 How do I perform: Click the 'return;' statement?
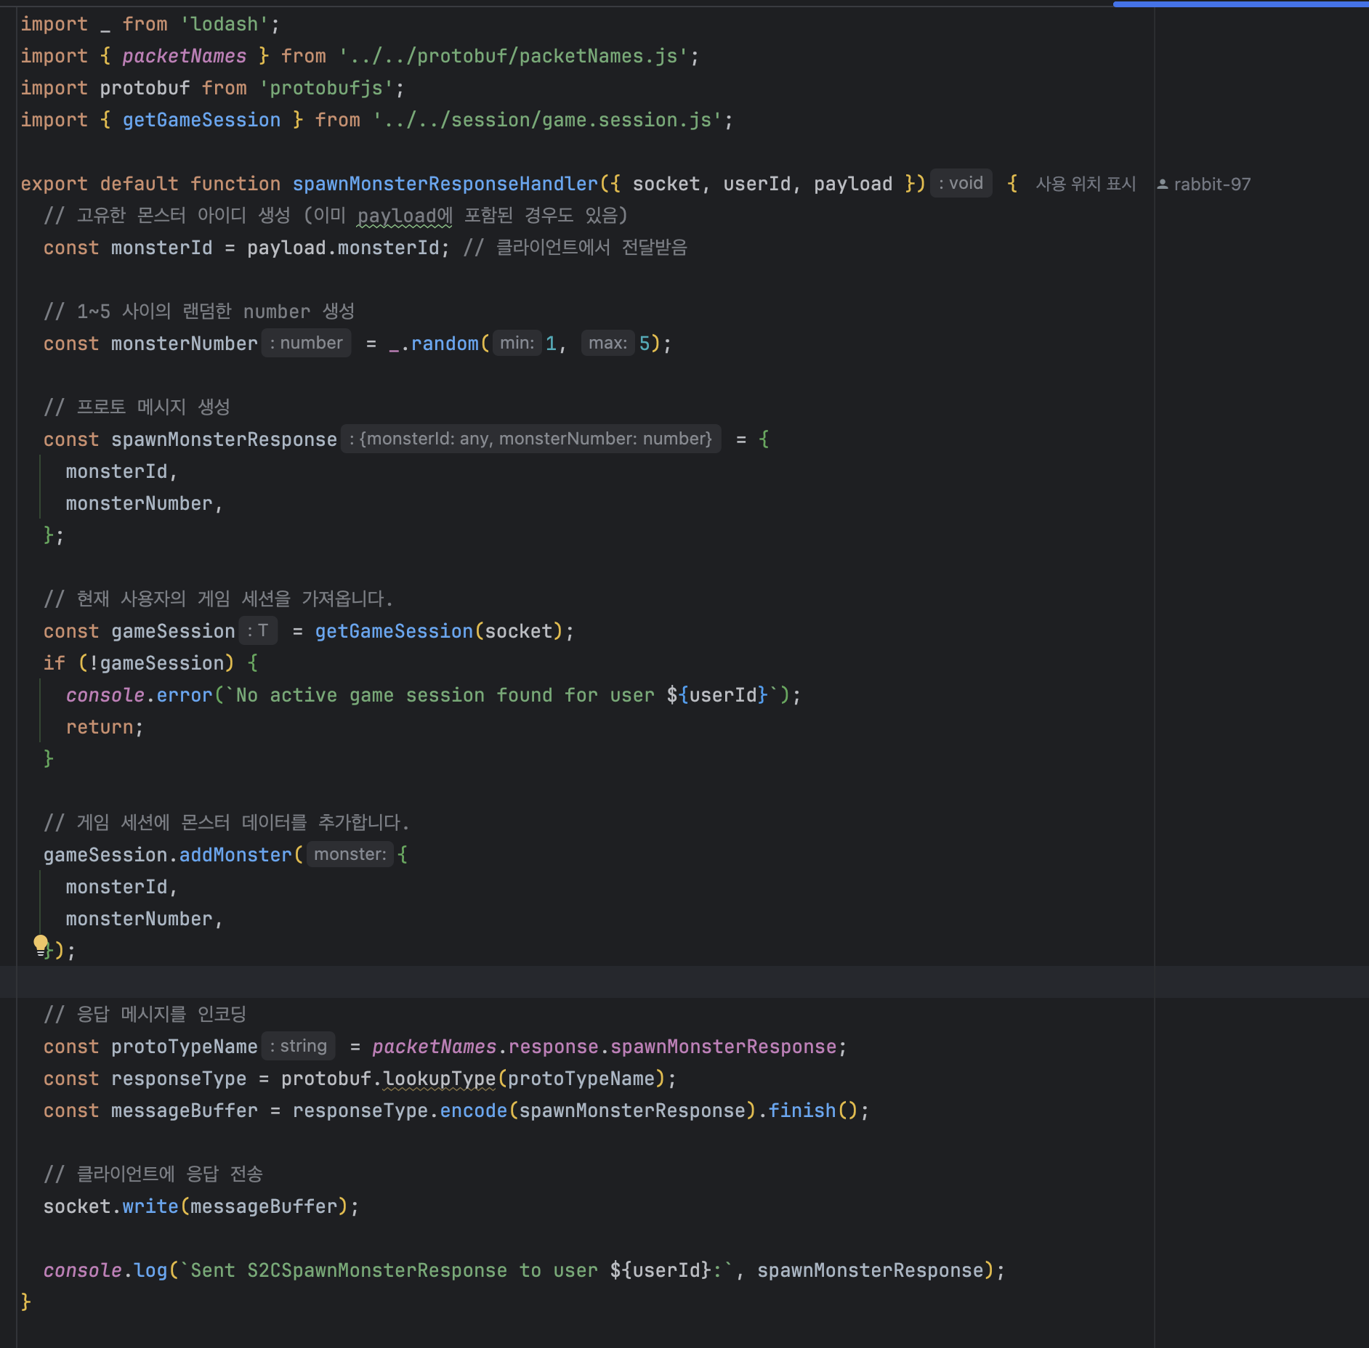click(x=105, y=728)
